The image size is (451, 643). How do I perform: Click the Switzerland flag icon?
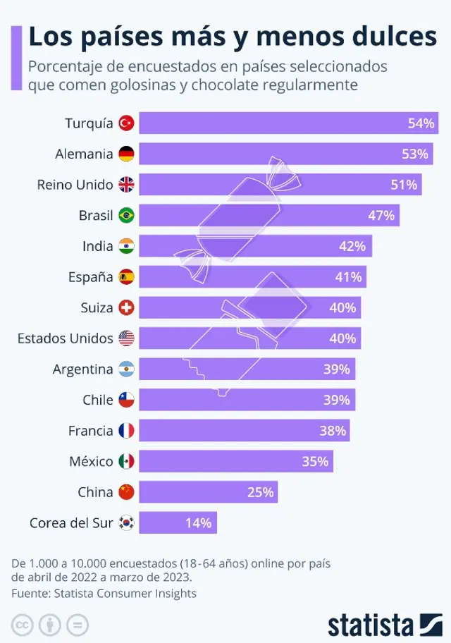(x=126, y=307)
